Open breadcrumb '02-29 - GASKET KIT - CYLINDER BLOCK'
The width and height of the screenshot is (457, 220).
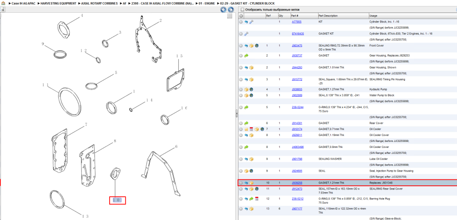coord(248,3)
